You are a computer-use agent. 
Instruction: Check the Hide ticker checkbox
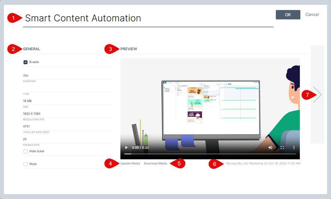coord(26,151)
